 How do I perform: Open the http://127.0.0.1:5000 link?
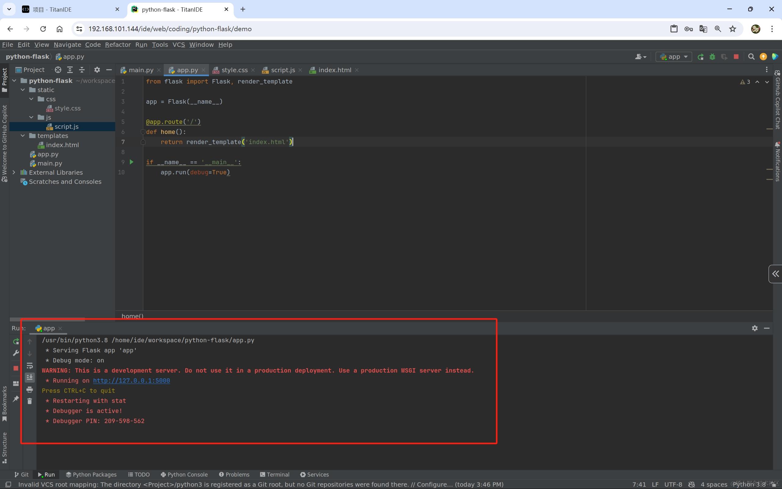click(131, 381)
